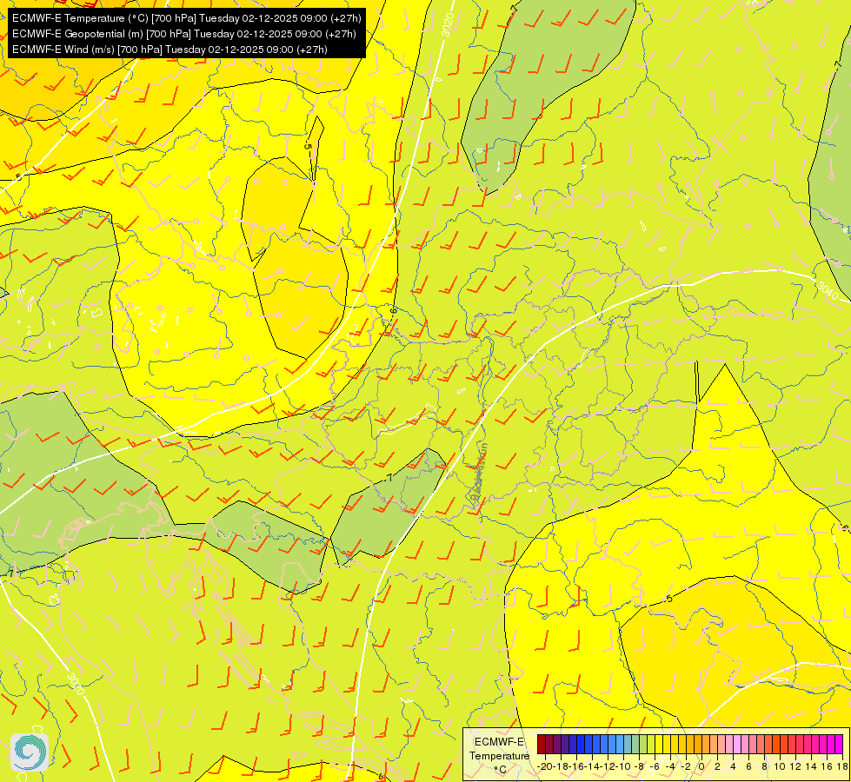Click the 10 label on the temperature scale
This screenshot has height=782, width=851.
(x=780, y=766)
